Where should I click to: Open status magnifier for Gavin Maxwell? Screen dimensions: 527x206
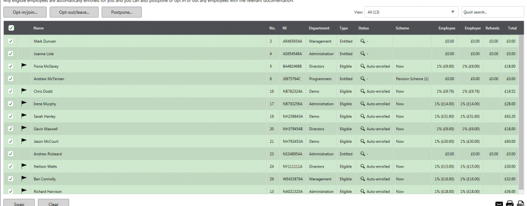point(363,129)
